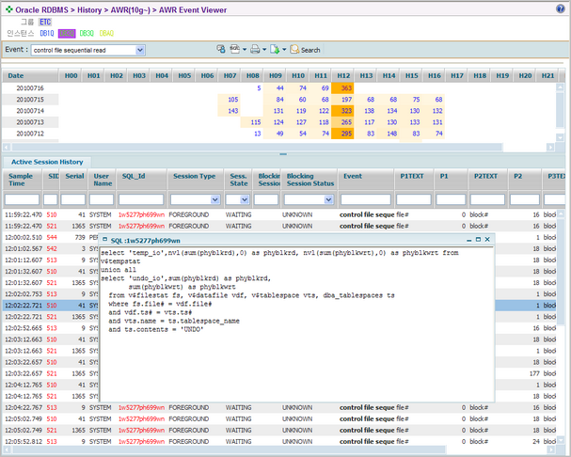
Task: Click event grid horizontal scrollbar left arrow
Action: pyautogui.click(x=7, y=147)
